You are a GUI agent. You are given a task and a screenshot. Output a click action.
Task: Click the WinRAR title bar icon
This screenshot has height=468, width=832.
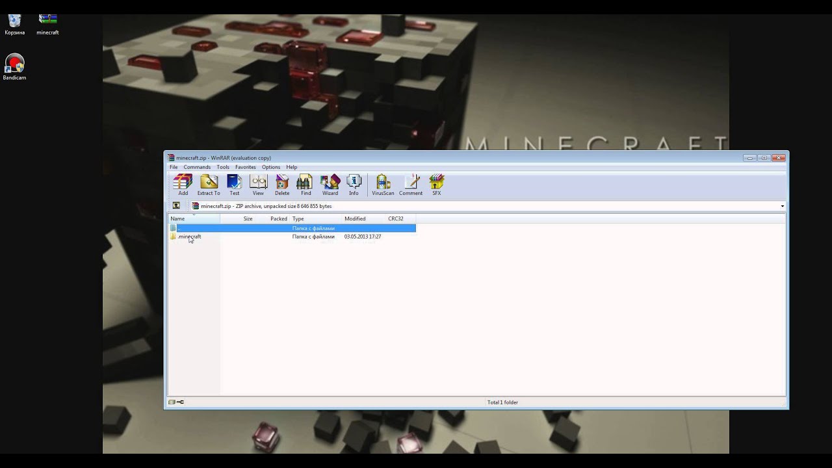click(x=172, y=158)
